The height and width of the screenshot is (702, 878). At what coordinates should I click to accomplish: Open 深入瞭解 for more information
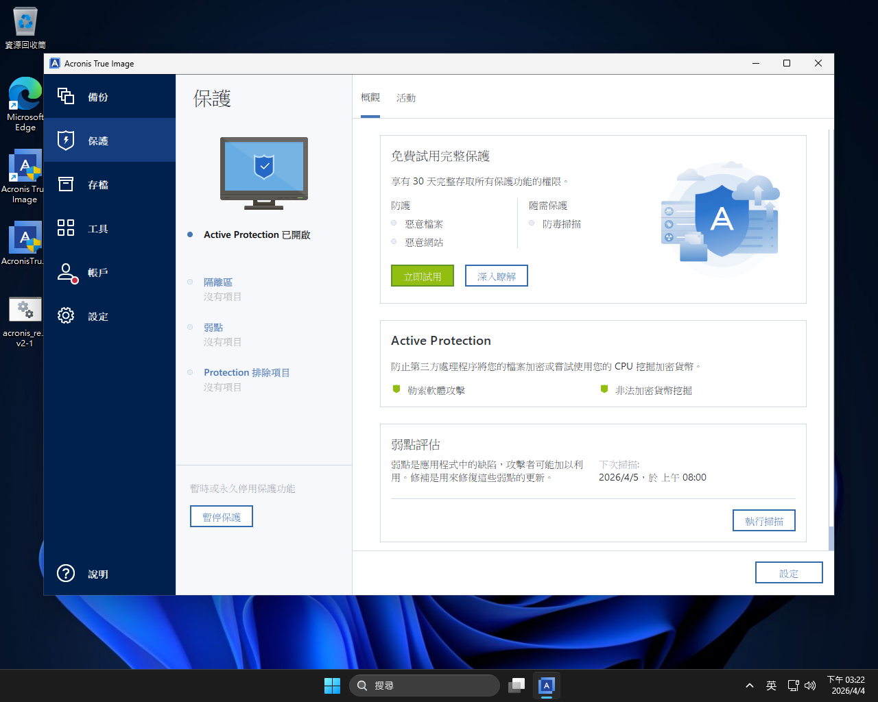point(496,275)
